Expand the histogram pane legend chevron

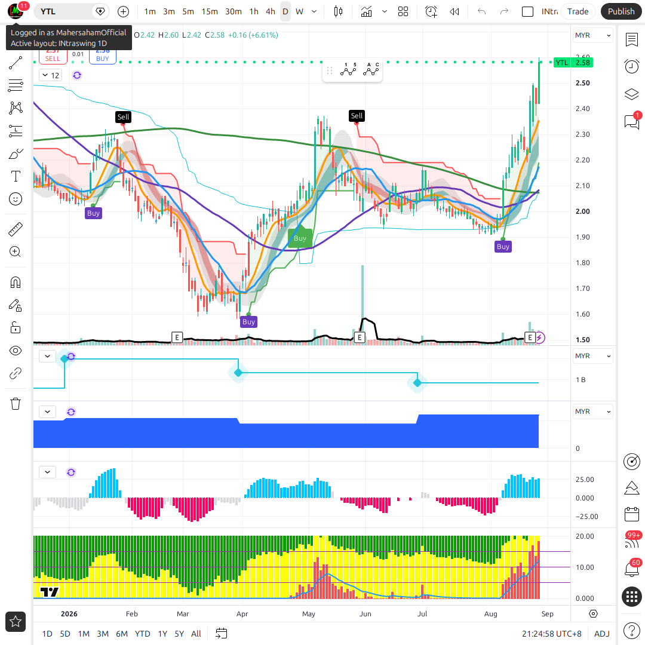click(47, 472)
